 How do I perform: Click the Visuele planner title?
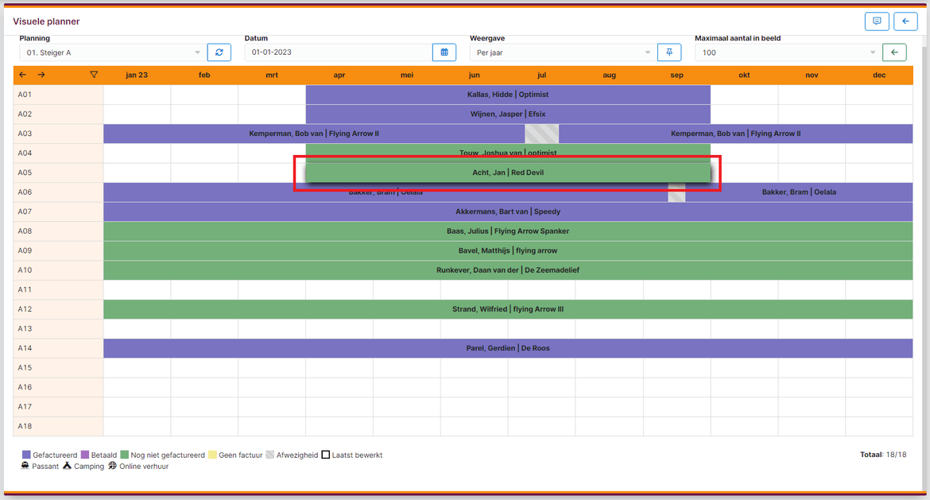[46, 21]
